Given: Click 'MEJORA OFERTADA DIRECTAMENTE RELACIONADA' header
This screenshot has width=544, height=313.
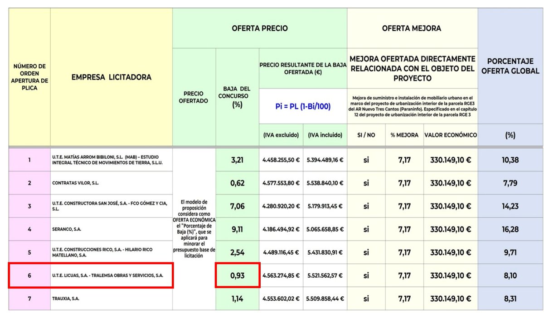Looking at the screenshot, I should (413, 68).
